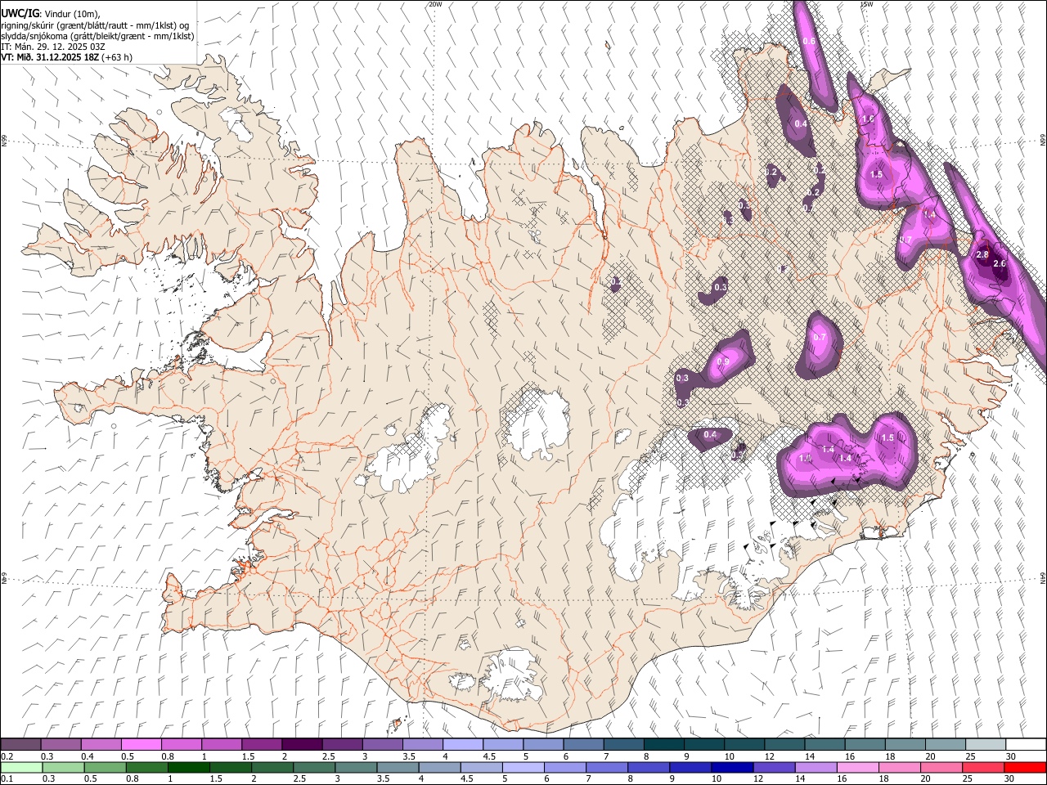Screen dimensions: 1047x785
Task: Pick the light lavender swatch between 4 and 4.5 in the upper scale
Action: [462, 745]
